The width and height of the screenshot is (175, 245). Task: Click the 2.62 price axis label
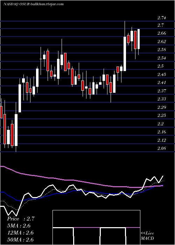pos(162,42)
